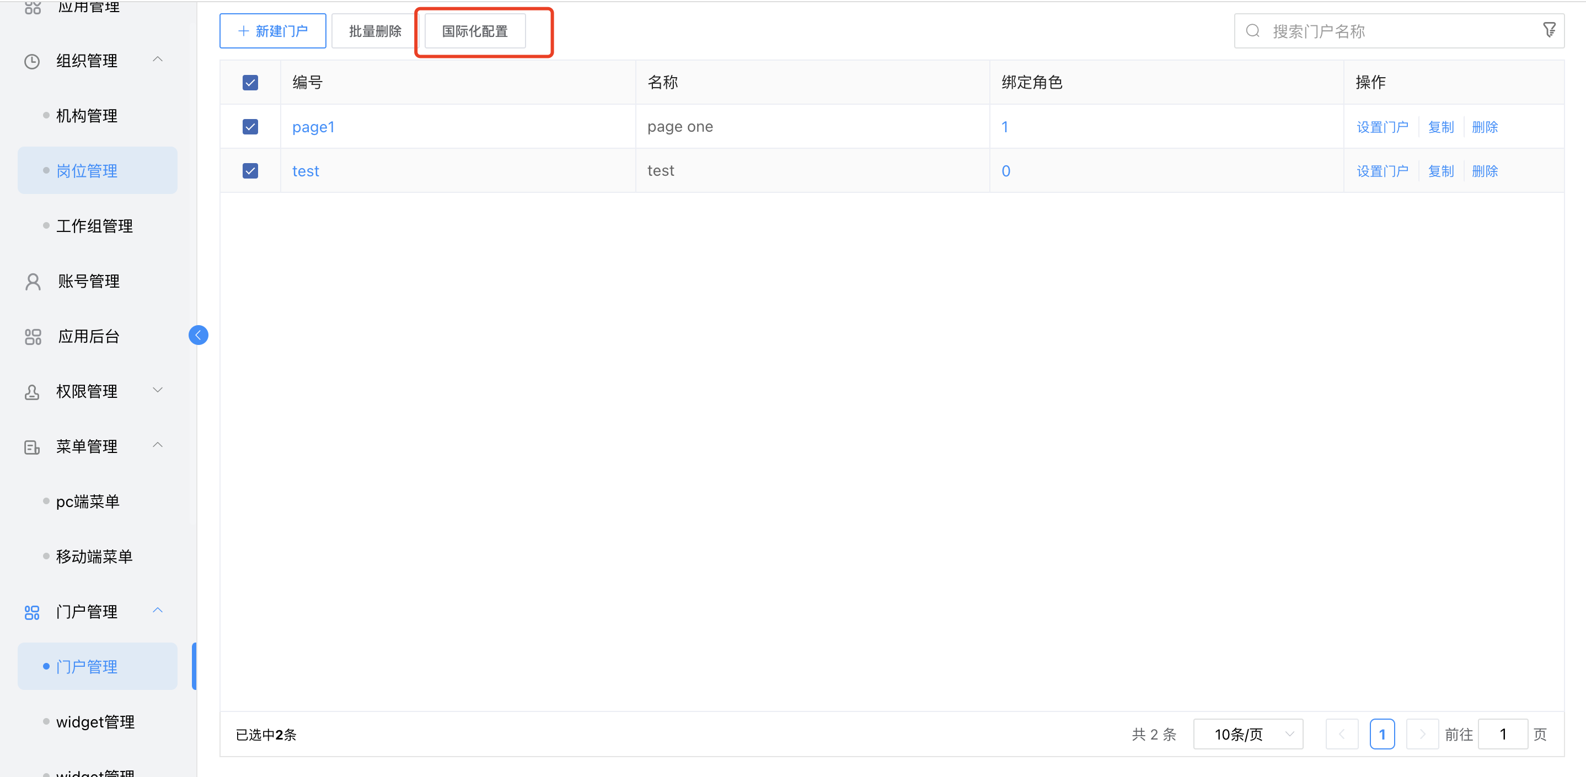This screenshot has width=1586, height=777.
Task: Click the 应用后台 grid icon
Action: [x=33, y=337]
